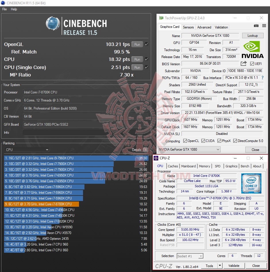This screenshot has width=270, height=272.
Task: Click the Info input field in Your System
Action: click(85, 133)
